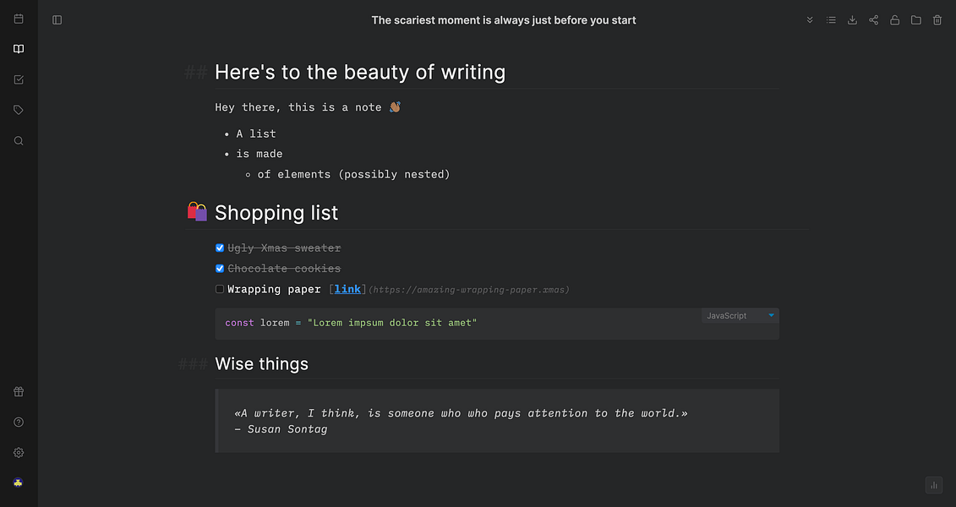The image size is (956, 507).
Task: Open the JavaScript language dropdown
Action: pyautogui.click(x=740, y=316)
